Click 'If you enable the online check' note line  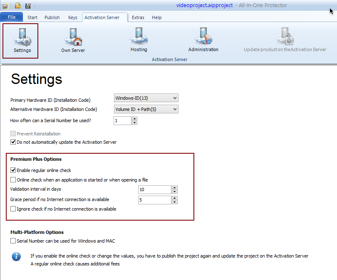(x=169, y=256)
